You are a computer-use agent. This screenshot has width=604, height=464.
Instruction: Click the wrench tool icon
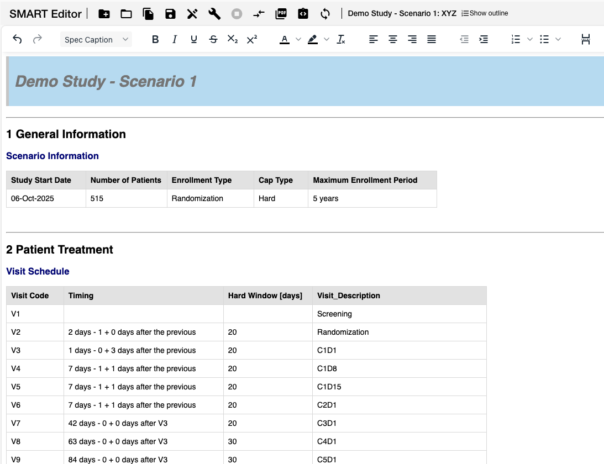[214, 14]
